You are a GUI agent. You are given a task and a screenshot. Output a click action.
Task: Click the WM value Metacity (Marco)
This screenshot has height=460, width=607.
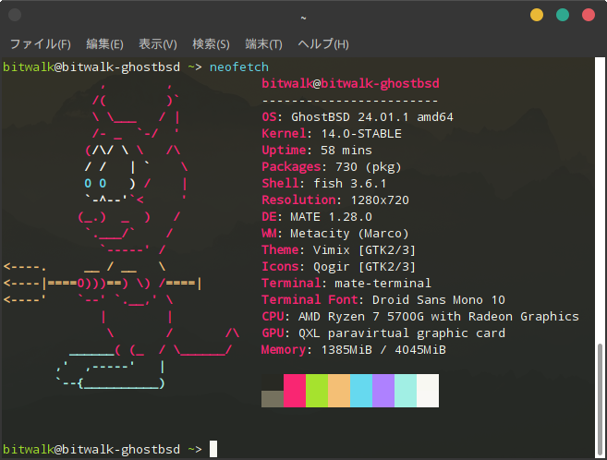(x=349, y=234)
